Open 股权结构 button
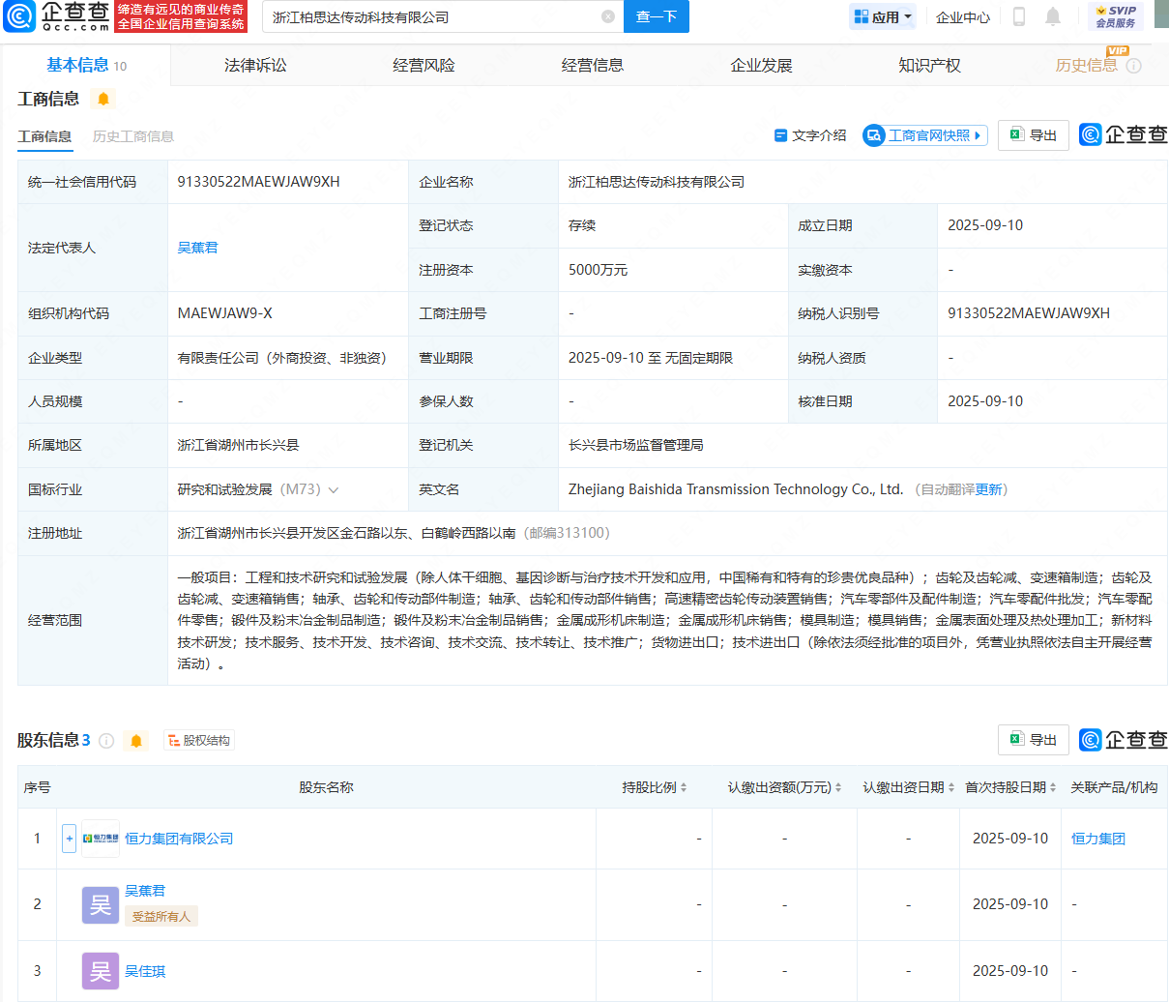The height and width of the screenshot is (1002, 1169). (x=199, y=741)
